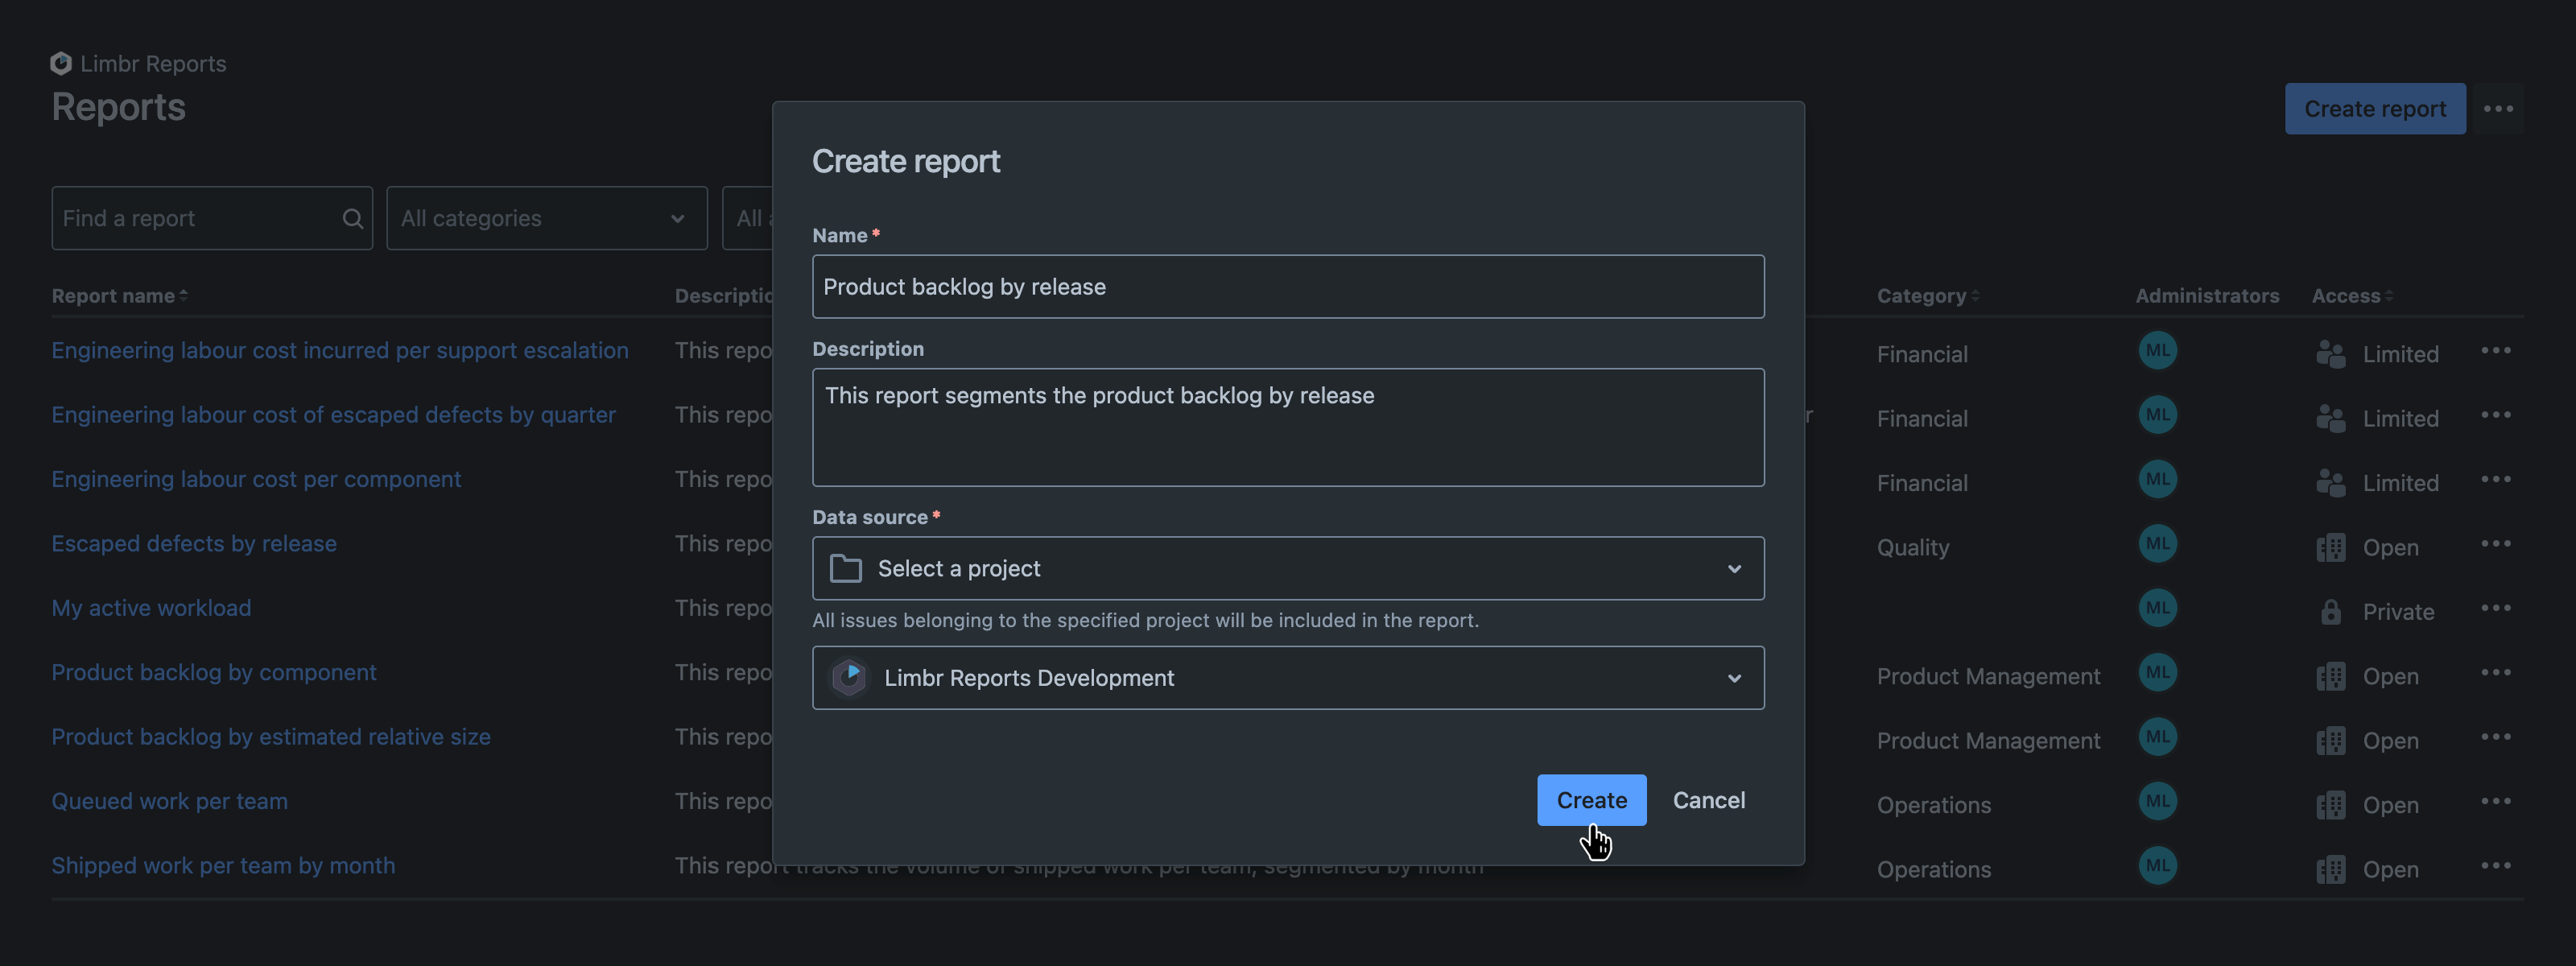Toggle sorting on the Report name column
Viewport: 2576px width, 966px height.
[184, 295]
